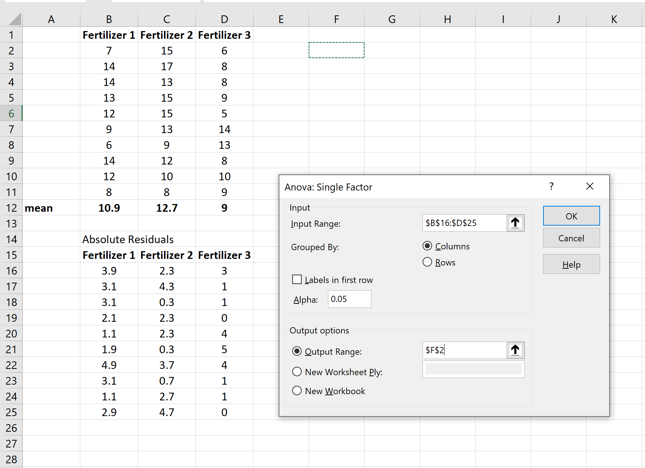
Task: Select the Output Range radio option
Action: click(x=297, y=351)
